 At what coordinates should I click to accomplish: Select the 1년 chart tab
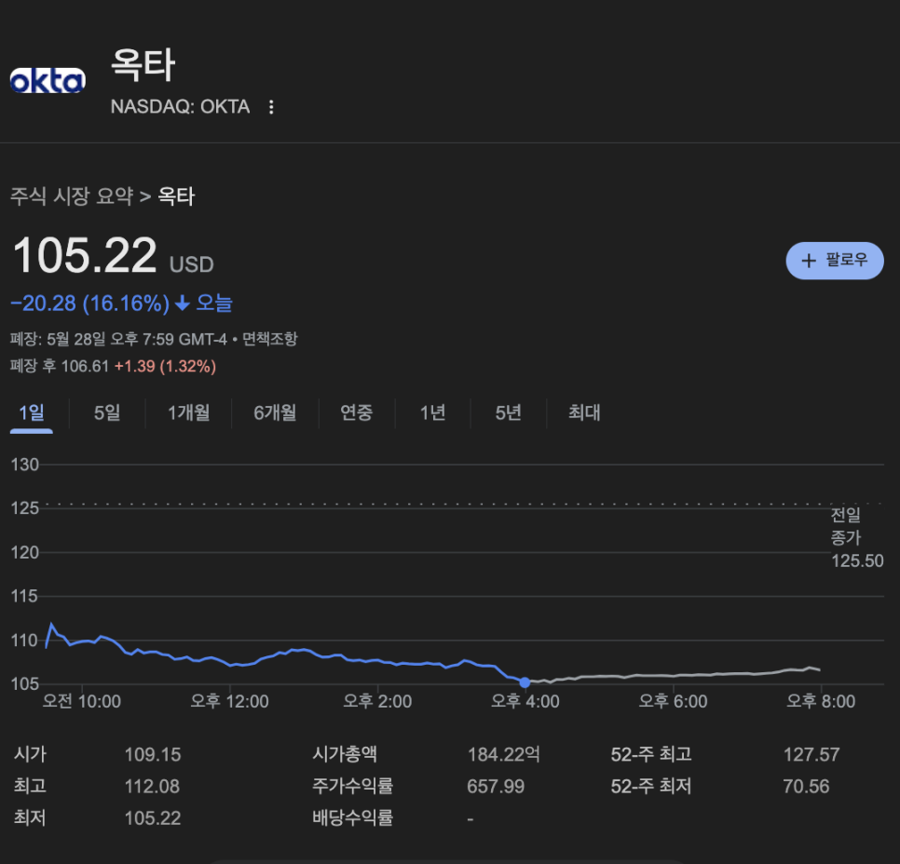click(433, 412)
